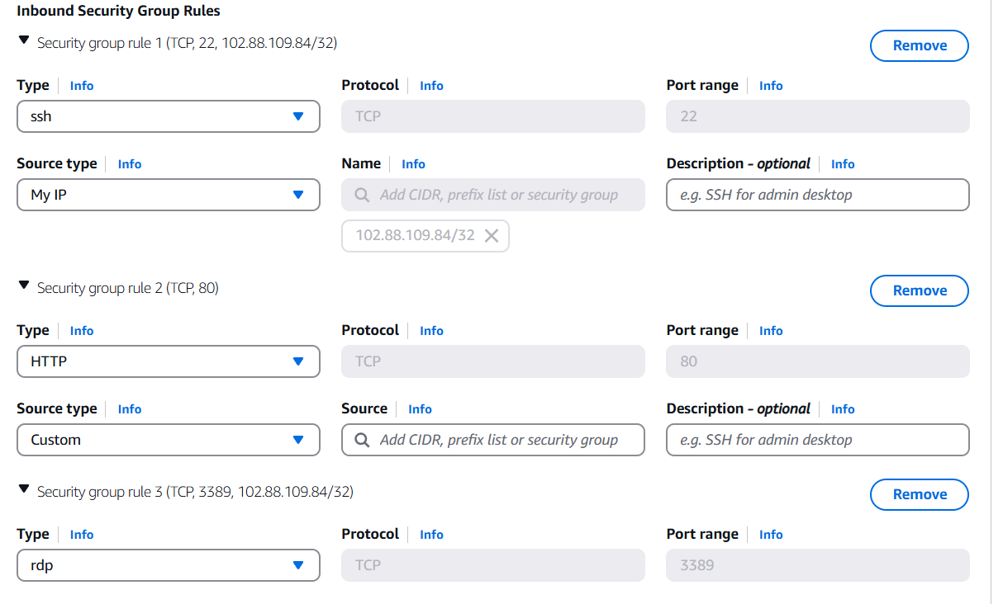The width and height of the screenshot is (1003, 604).
Task: Click the disabled TCP protocol field in rule 2
Action: pos(493,361)
